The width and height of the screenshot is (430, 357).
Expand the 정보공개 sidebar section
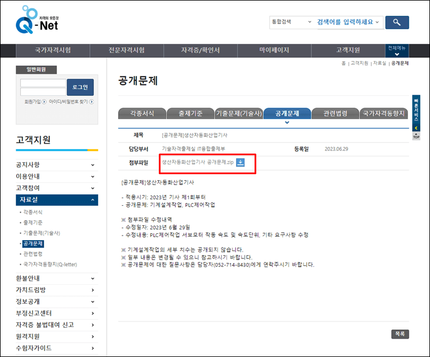pyautogui.click(x=57, y=301)
